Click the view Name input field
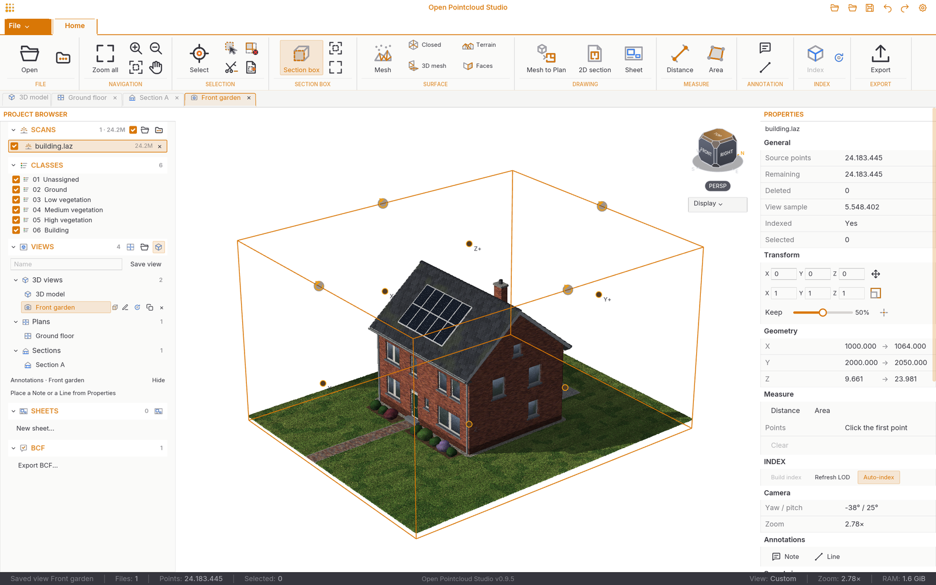This screenshot has width=936, height=585. (66, 264)
